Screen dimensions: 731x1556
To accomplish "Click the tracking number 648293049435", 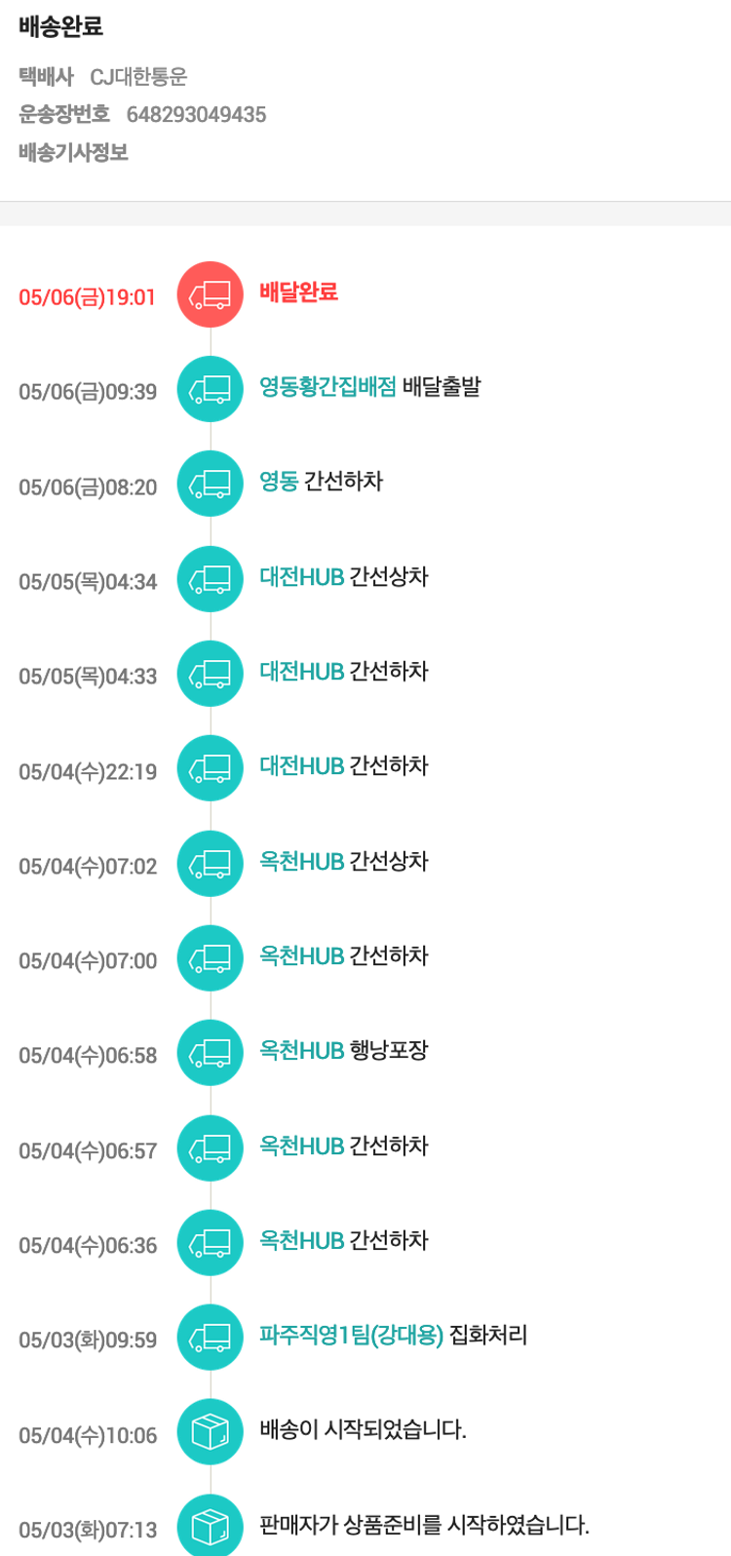I will [196, 115].
